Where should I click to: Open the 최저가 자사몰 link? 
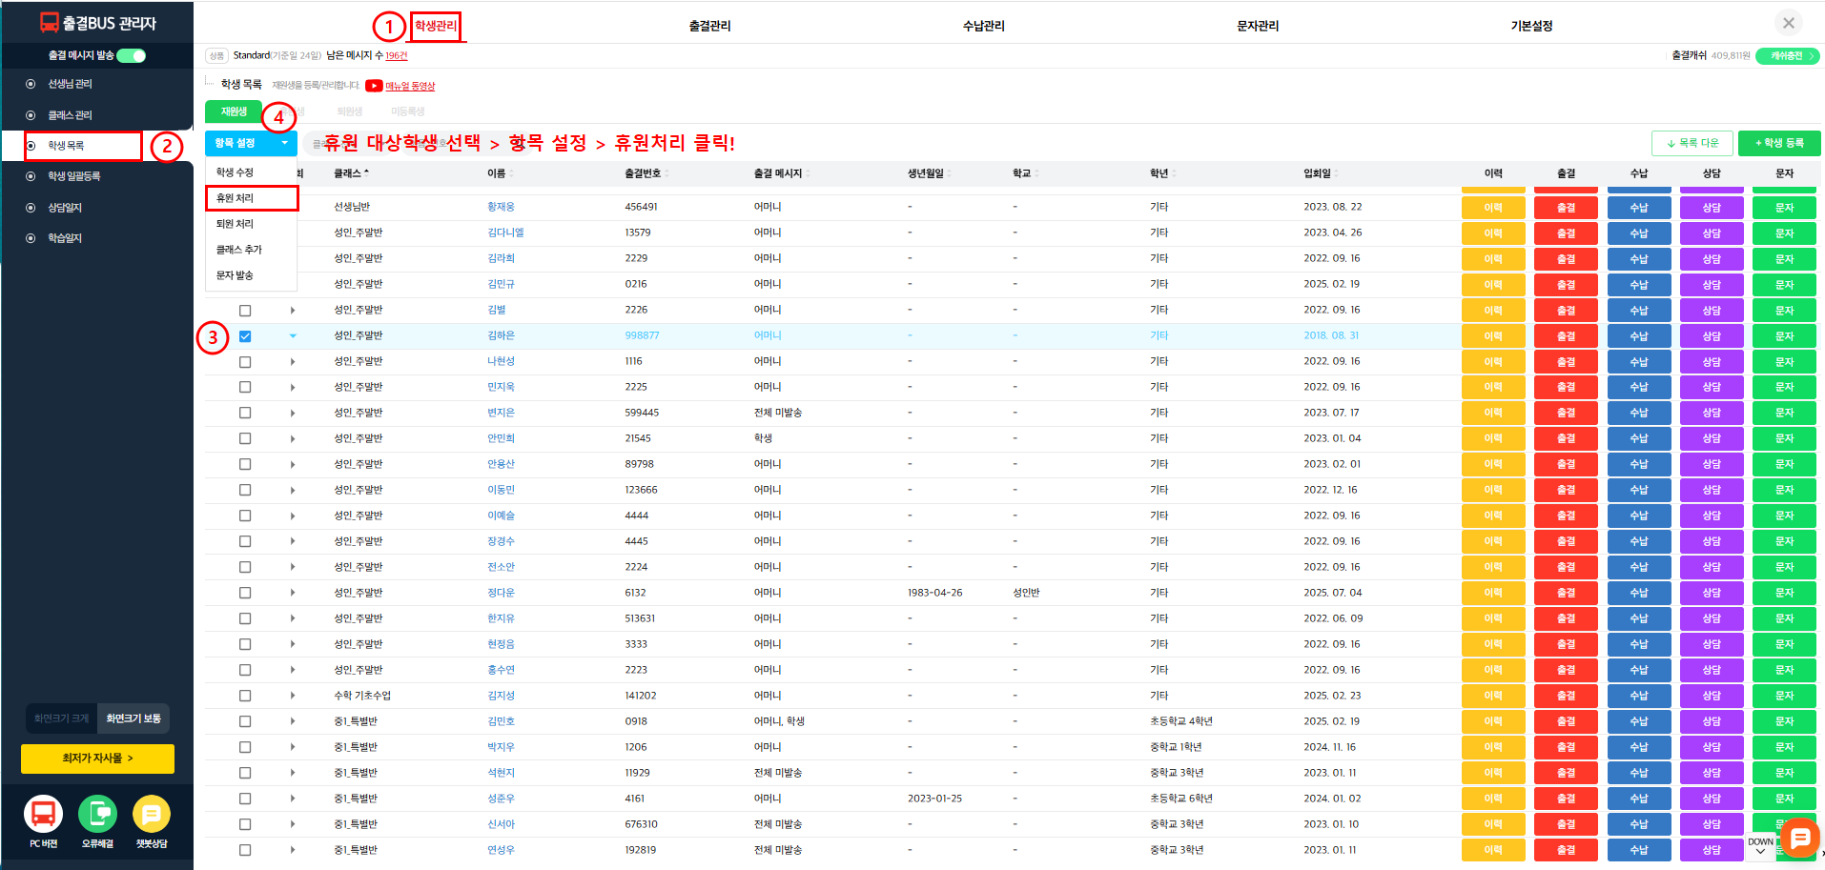pyautogui.click(x=97, y=759)
